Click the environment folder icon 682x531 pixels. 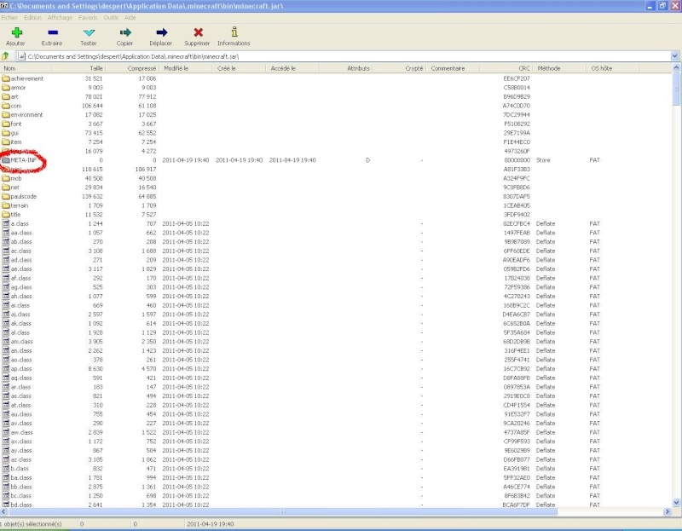coord(6,115)
